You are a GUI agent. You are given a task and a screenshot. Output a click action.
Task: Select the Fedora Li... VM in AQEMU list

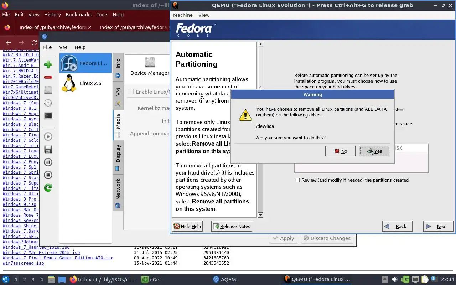(85, 63)
